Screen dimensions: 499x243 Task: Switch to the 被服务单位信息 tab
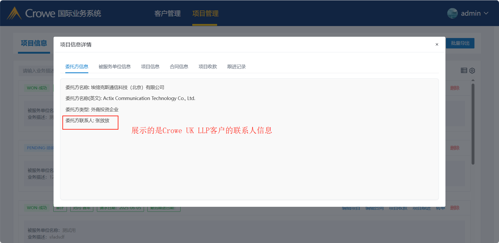(115, 67)
